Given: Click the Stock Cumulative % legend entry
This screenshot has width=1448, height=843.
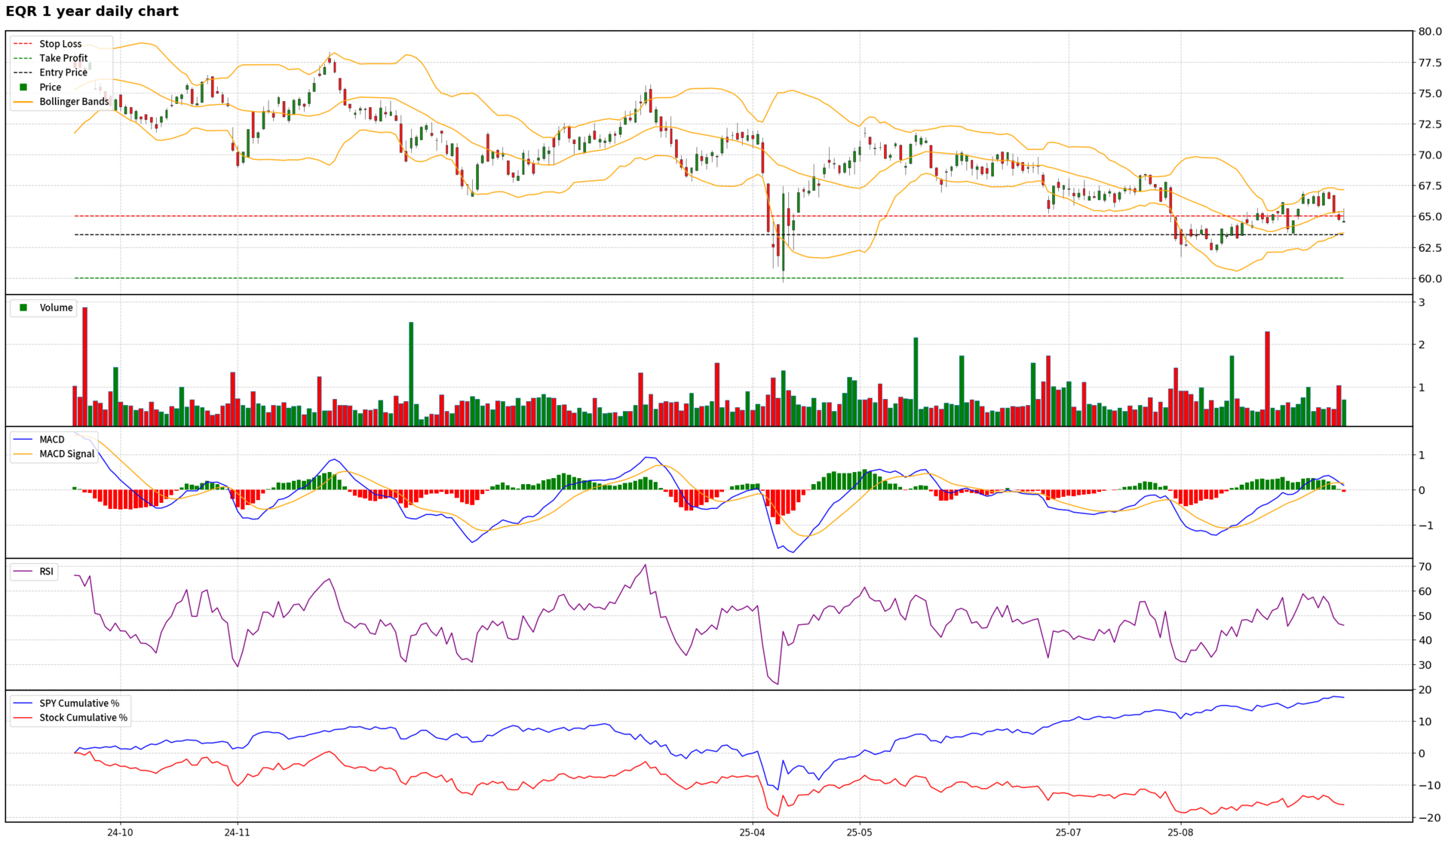Looking at the screenshot, I should [83, 718].
